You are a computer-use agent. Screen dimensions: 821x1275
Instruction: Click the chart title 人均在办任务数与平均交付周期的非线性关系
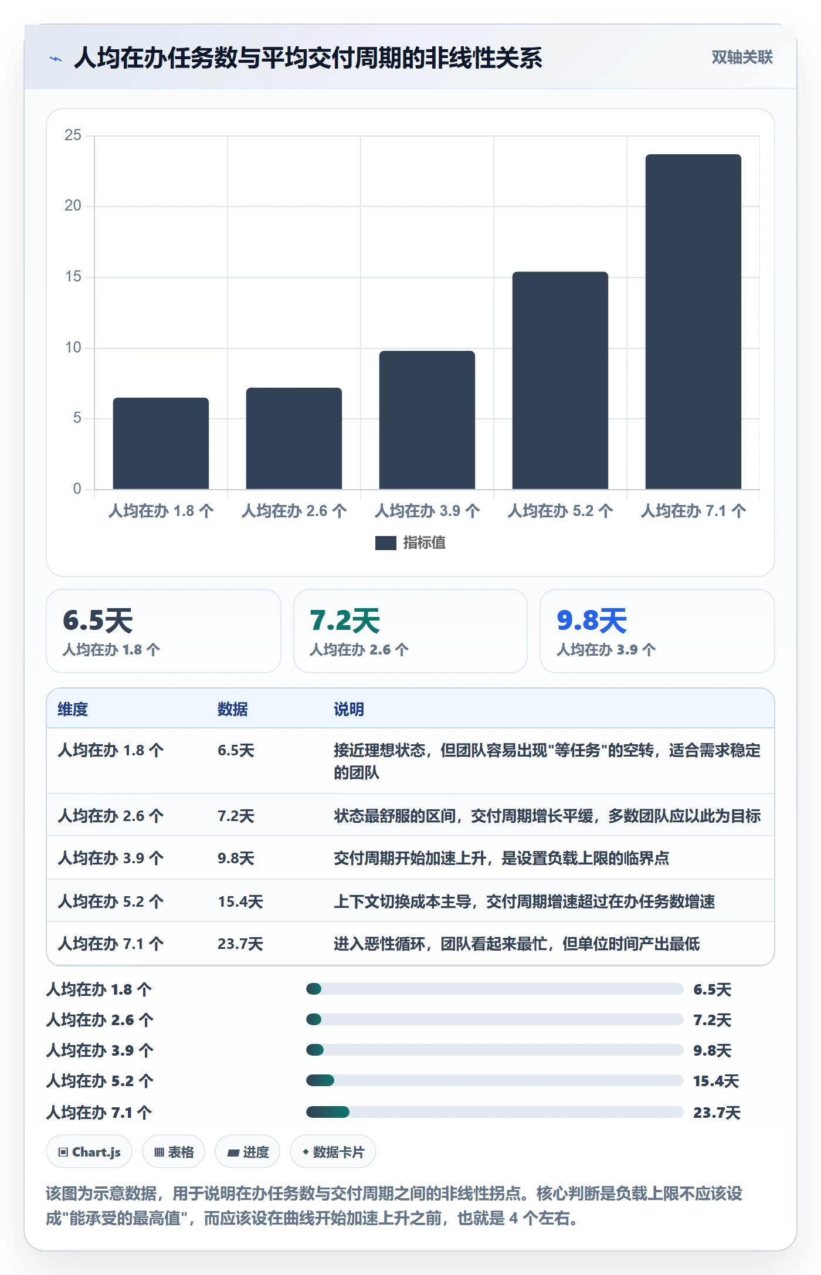click(308, 58)
